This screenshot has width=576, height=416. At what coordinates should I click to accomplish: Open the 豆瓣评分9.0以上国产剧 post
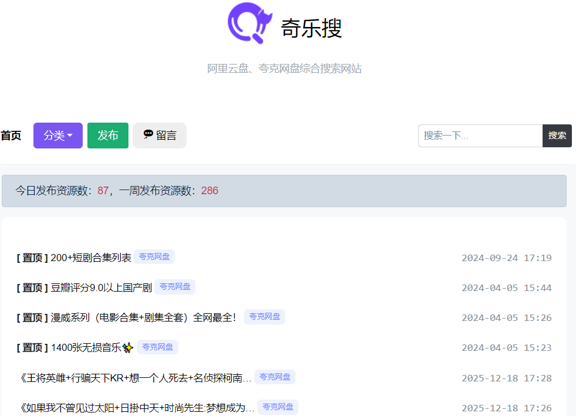click(101, 288)
